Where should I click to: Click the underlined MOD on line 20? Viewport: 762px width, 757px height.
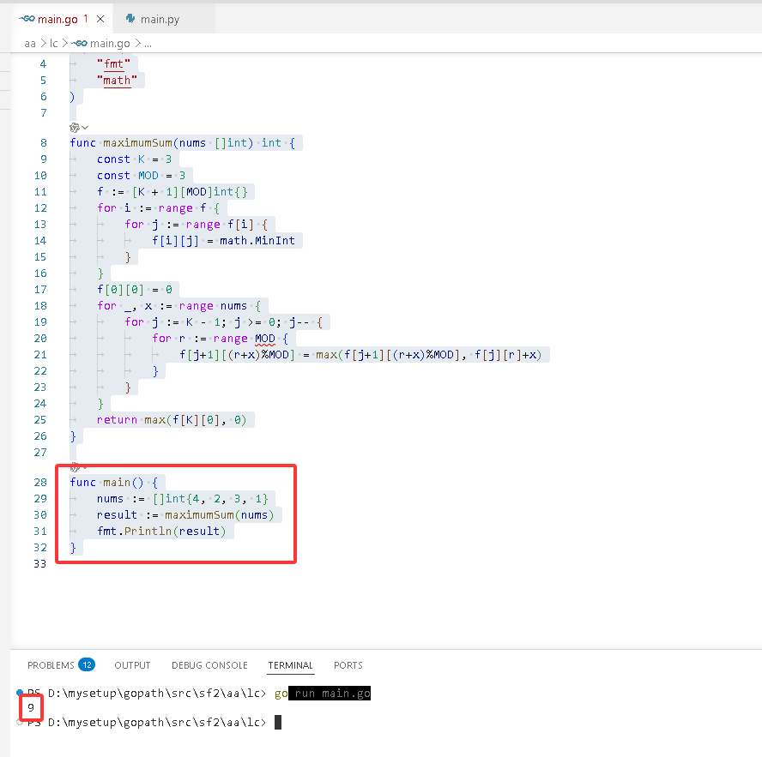[265, 339]
